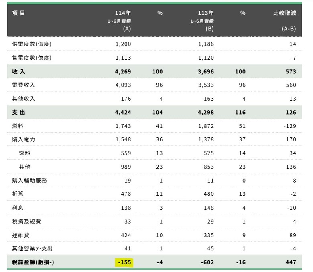Click the 其他收入 row label
This screenshot has width=313, height=272.
click(24, 99)
